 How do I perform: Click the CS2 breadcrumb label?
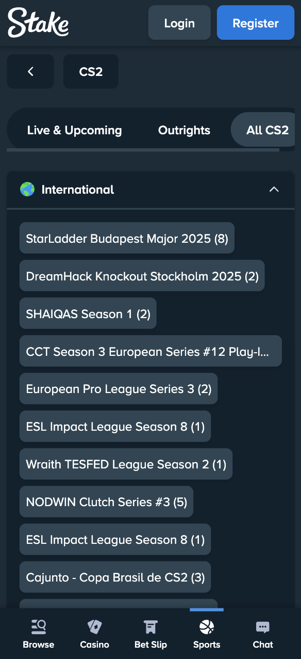91,71
